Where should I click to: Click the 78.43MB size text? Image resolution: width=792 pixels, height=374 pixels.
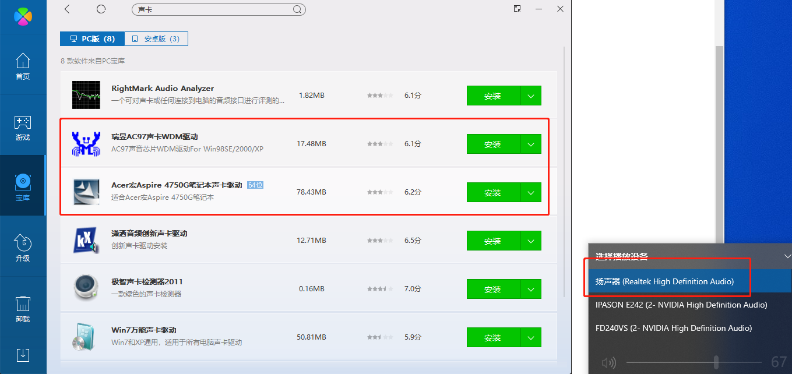pyautogui.click(x=311, y=192)
